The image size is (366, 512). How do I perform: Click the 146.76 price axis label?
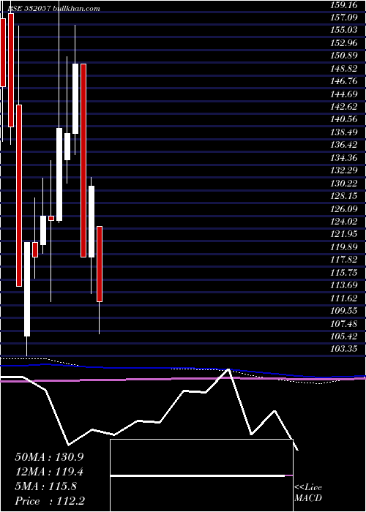(343, 81)
